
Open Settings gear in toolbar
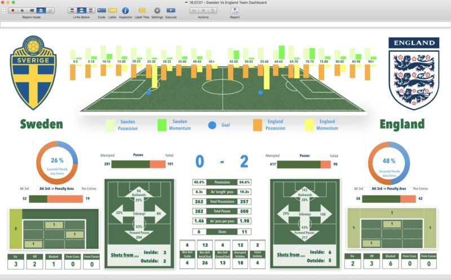(x=157, y=10)
